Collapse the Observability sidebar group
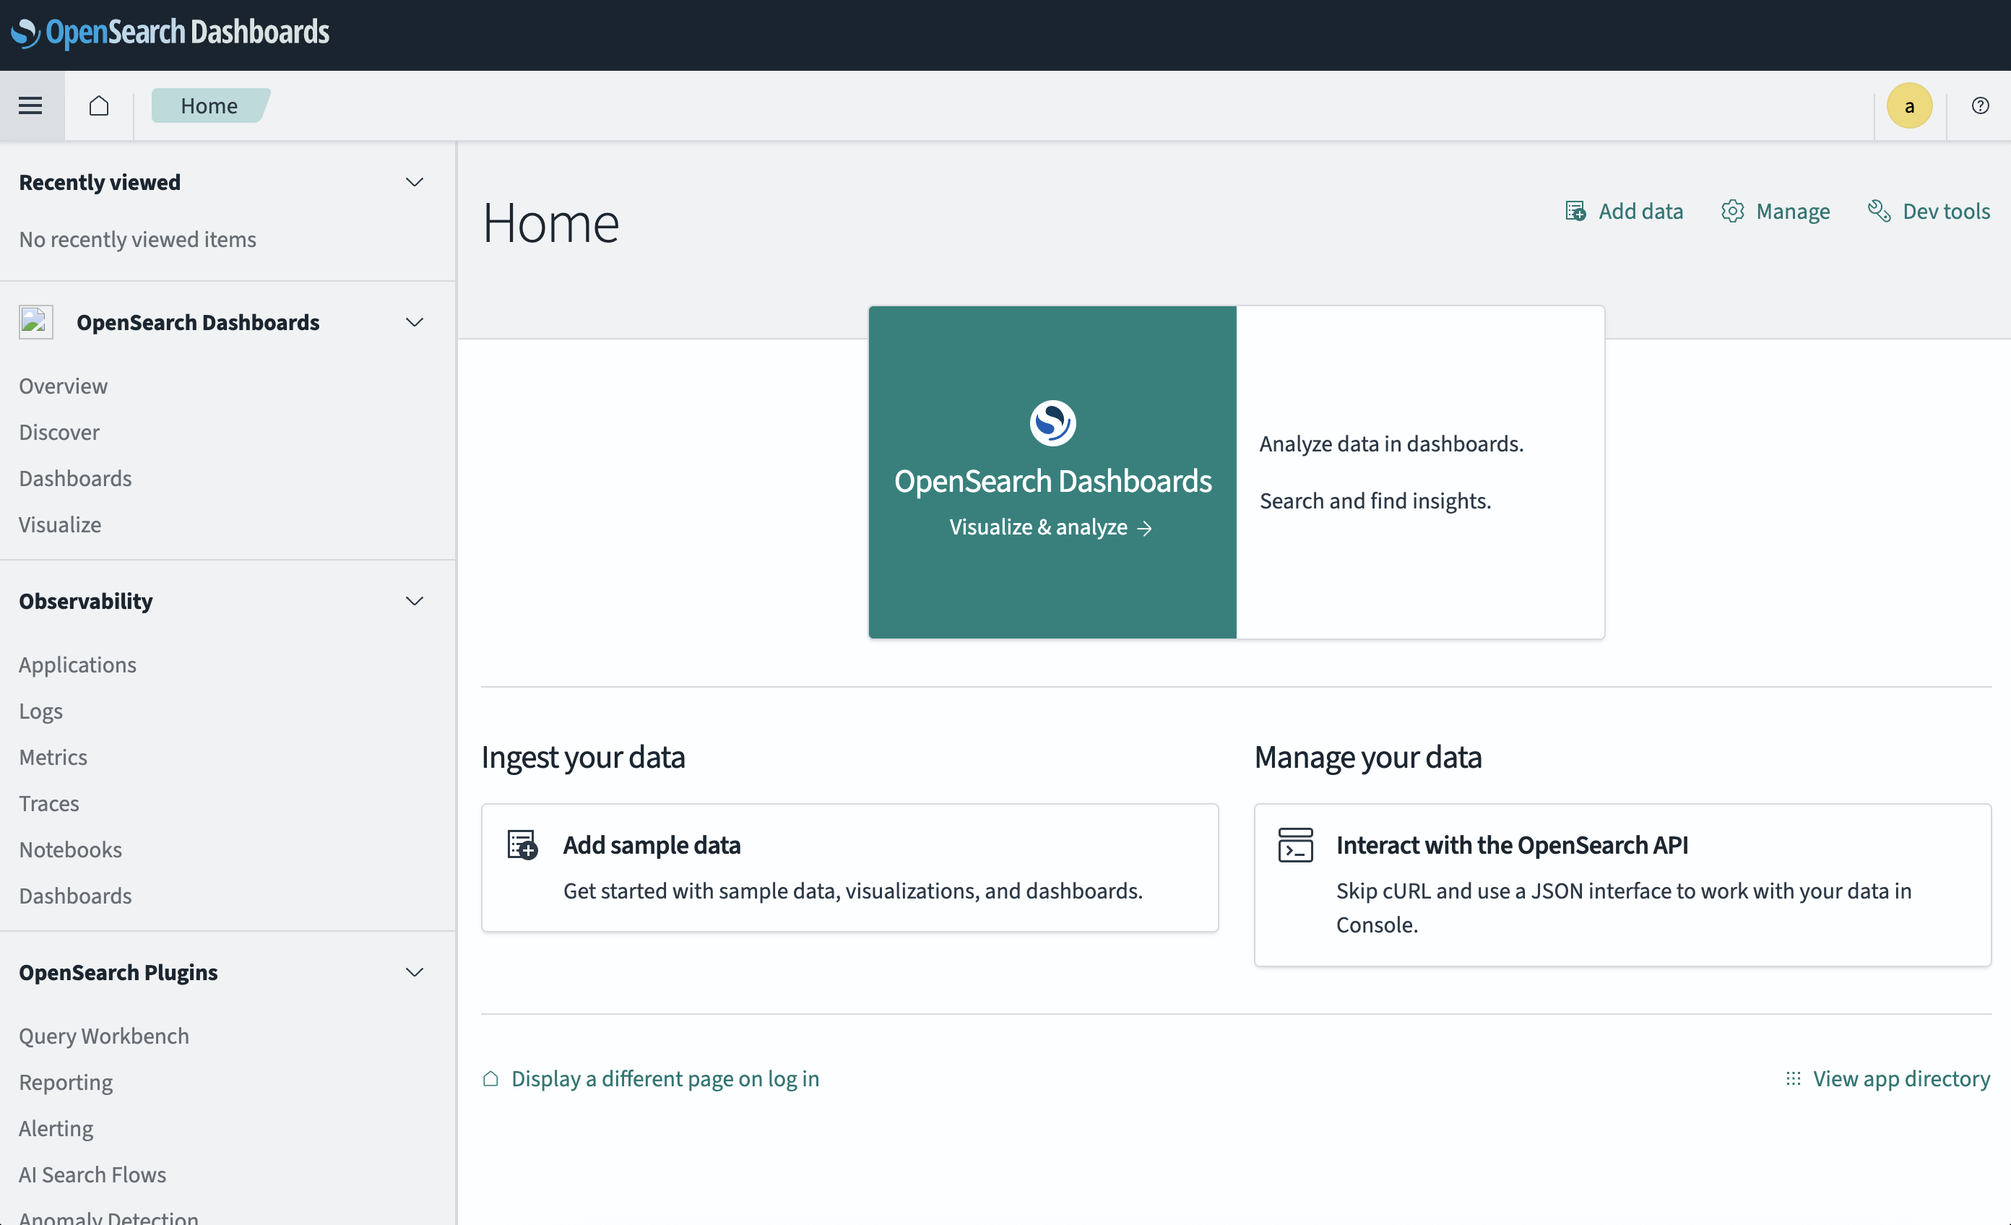2011x1225 pixels. pos(414,601)
